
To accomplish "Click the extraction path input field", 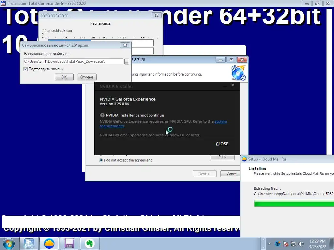I will (x=73, y=62).
